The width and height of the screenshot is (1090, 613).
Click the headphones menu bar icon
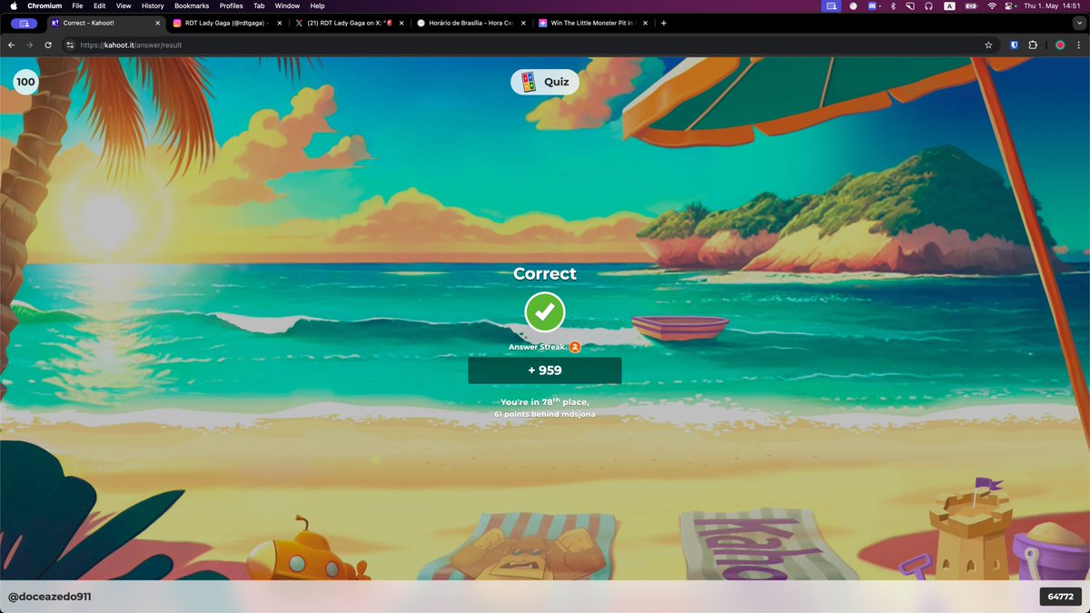click(929, 5)
